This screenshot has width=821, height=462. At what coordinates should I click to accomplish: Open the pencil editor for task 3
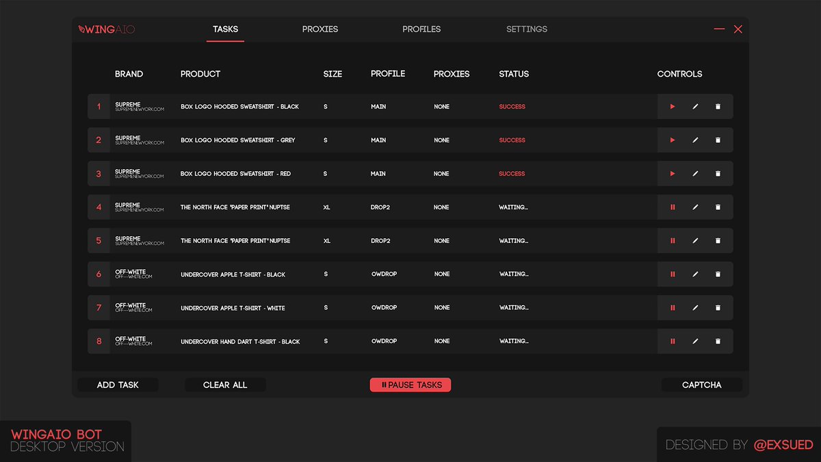695,174
